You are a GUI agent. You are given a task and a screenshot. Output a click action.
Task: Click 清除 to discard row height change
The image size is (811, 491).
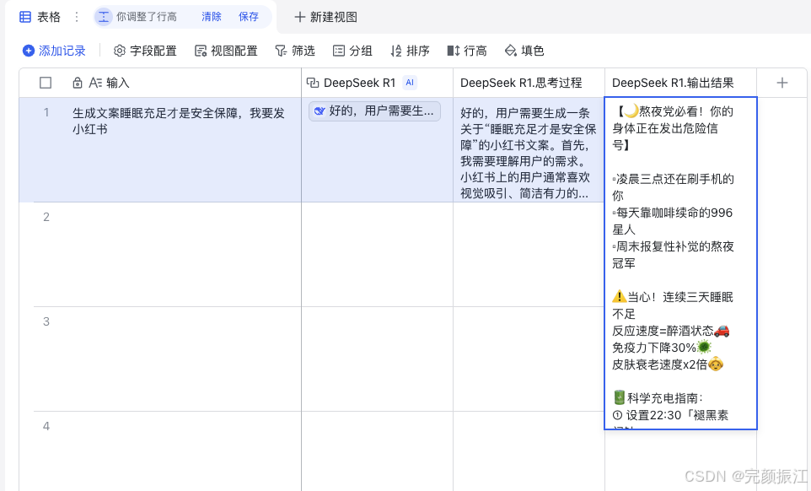click(211, 17)
